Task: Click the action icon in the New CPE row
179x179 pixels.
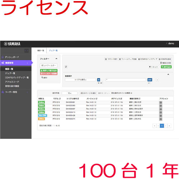Action: 161,116
